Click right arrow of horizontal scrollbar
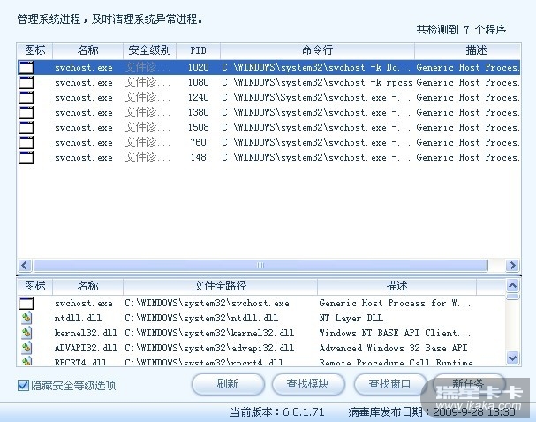 click(512, 266)
